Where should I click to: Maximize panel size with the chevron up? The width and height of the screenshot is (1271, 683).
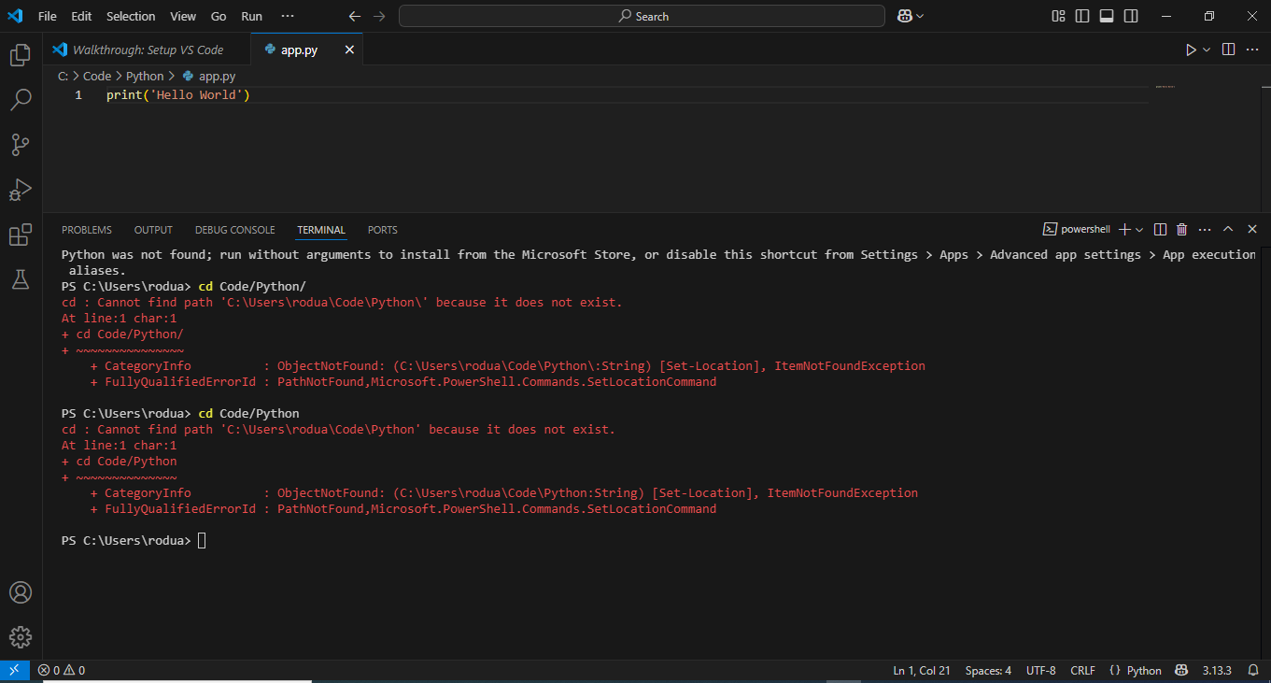tap(1228, 230)
